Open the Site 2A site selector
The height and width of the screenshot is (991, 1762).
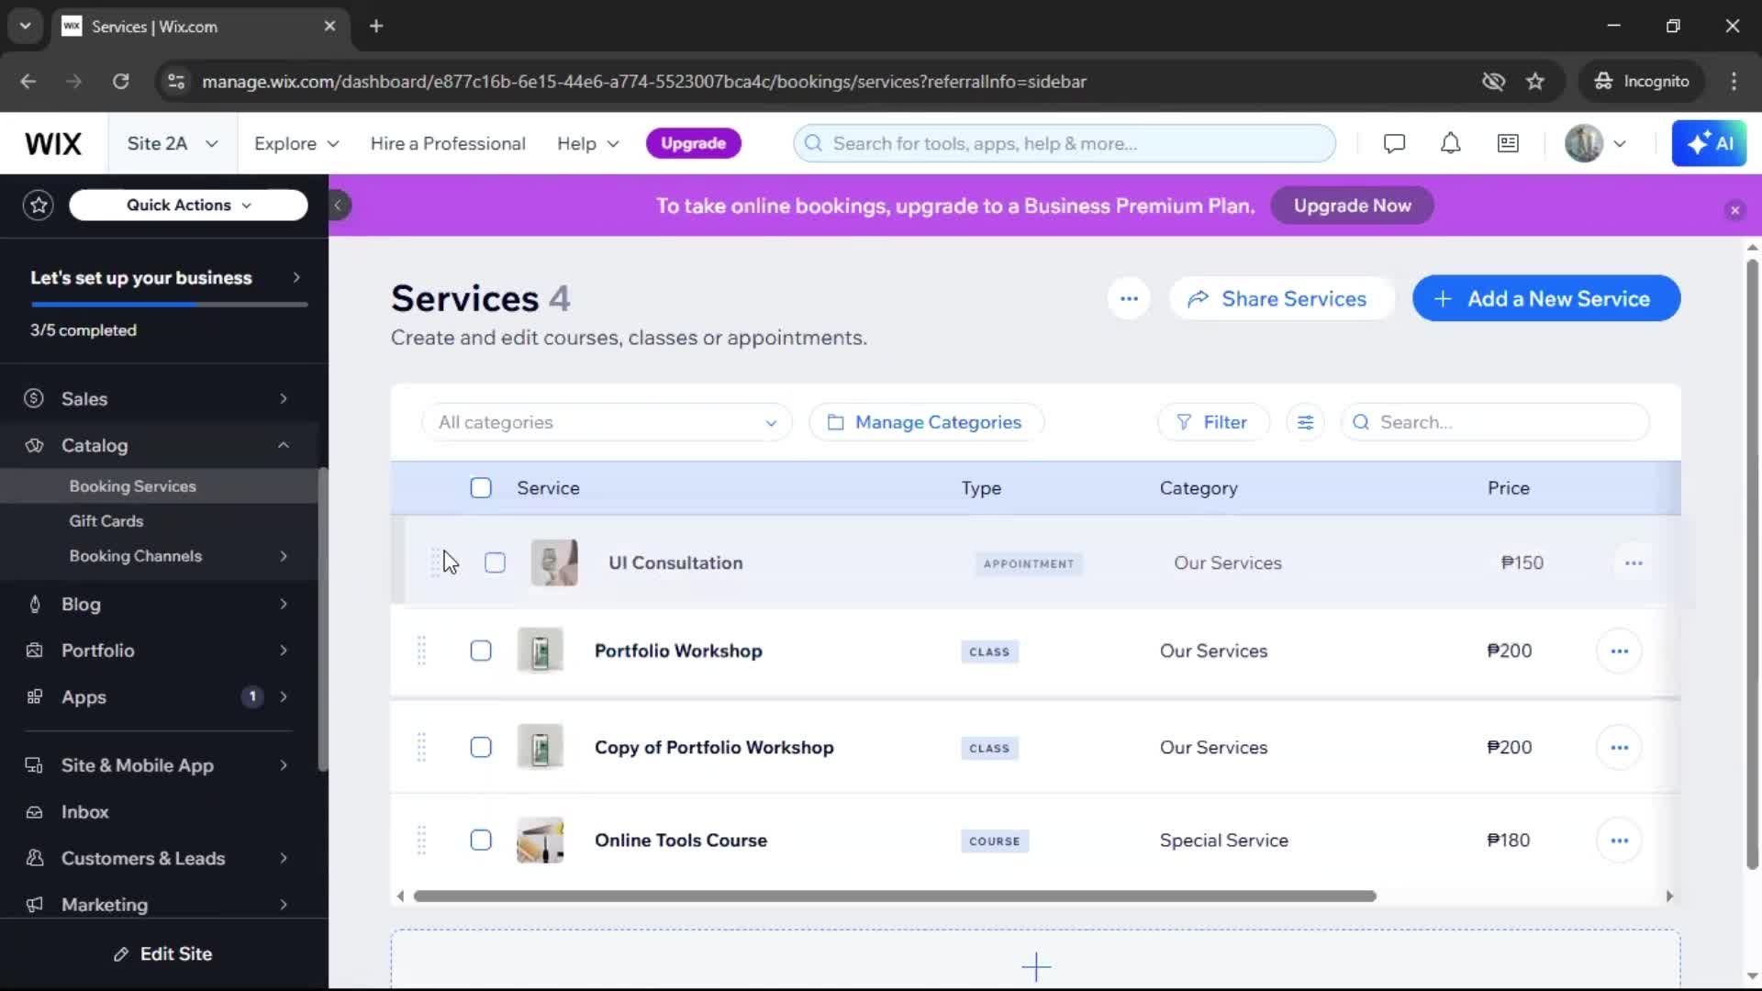pyautogui.click(x=173, y=143)
